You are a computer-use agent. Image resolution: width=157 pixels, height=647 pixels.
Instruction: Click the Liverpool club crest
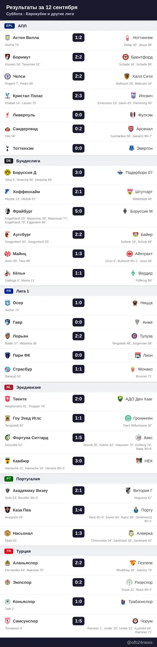pyautogui.click(x=7, y=115)
